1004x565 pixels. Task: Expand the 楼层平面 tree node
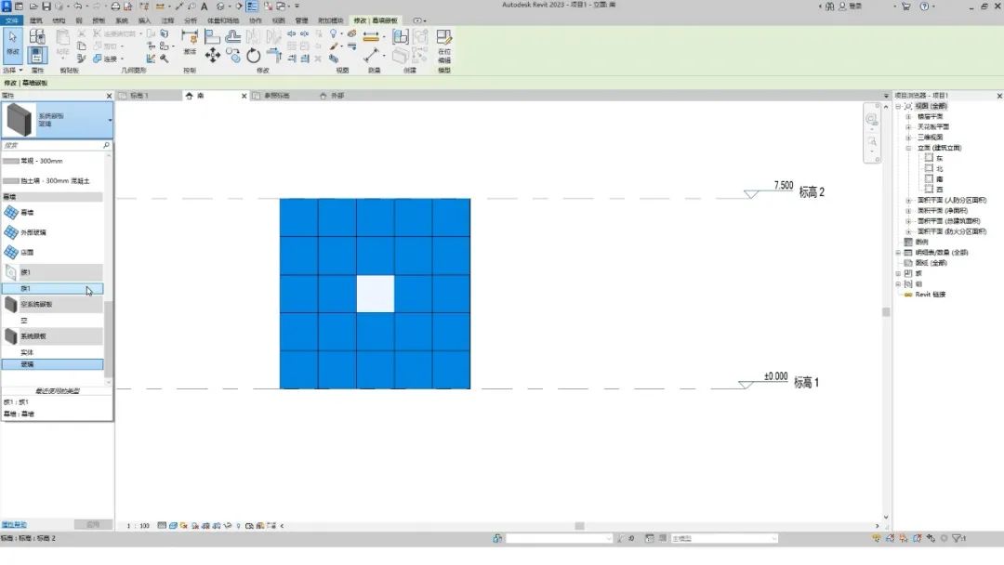click(908, 117)
